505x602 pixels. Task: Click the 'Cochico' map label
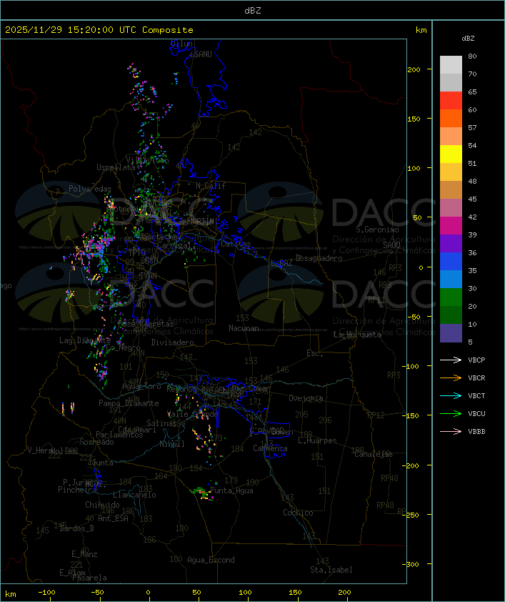pyautogui.click(x=298, y=513)
